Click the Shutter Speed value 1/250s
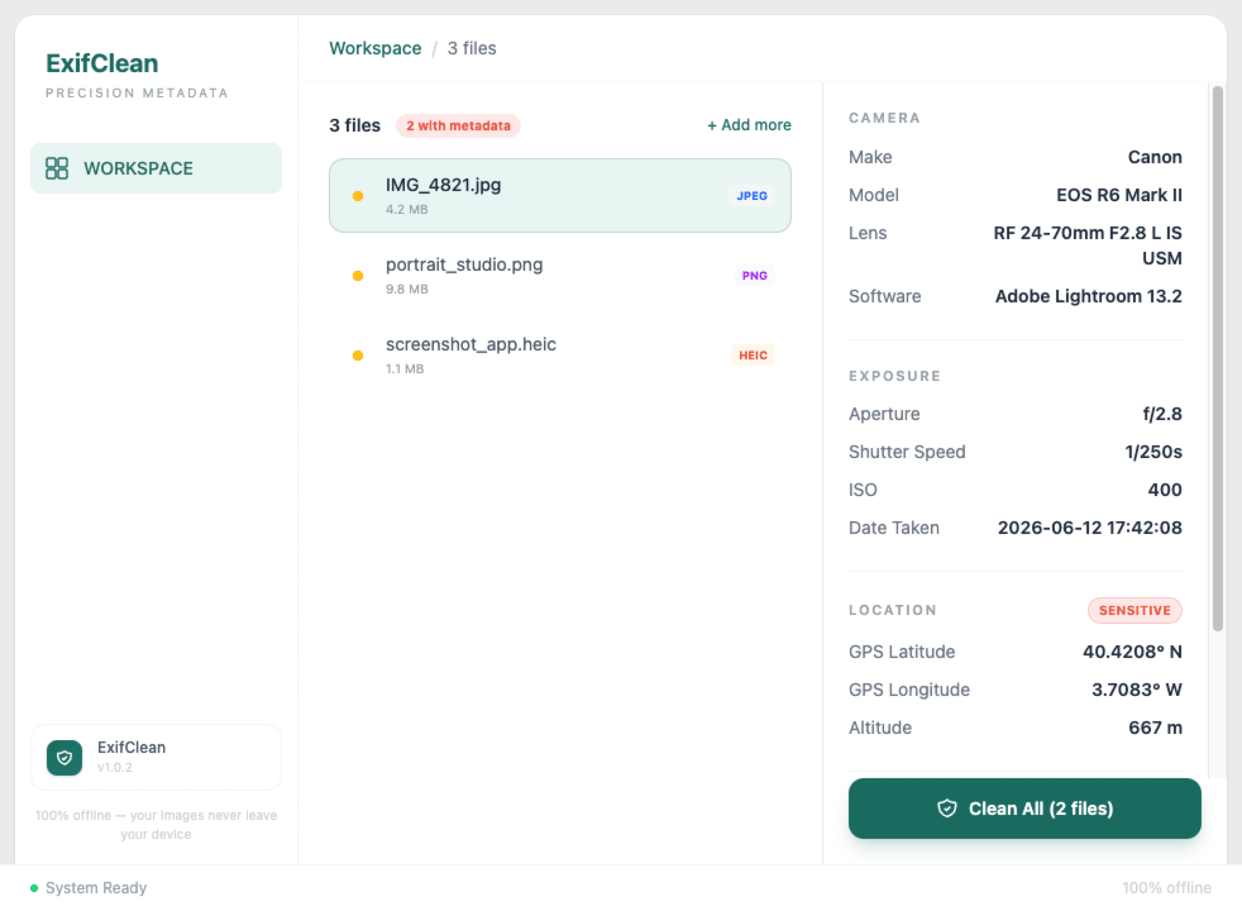 point(1153,452)
